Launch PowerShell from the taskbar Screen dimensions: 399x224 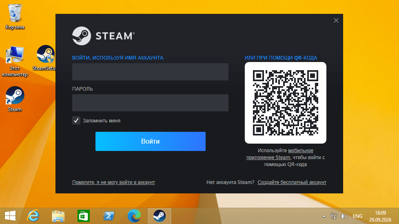pos(109,216)
